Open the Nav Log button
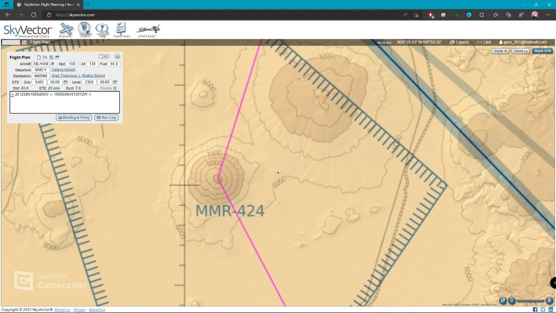 pyautogui.click(x=106, y=117)
